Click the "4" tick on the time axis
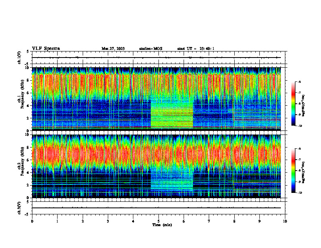Image resolution: width=321 pixels, height=248 pixels. (133, 221)
